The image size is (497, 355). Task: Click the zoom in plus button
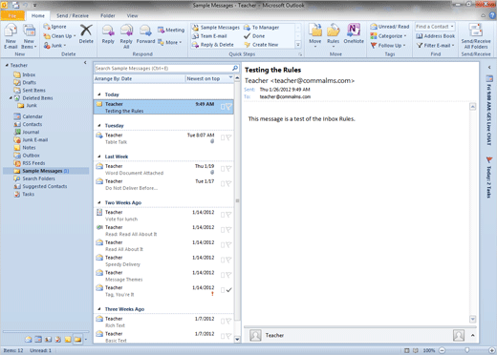(x=491, y=350)
